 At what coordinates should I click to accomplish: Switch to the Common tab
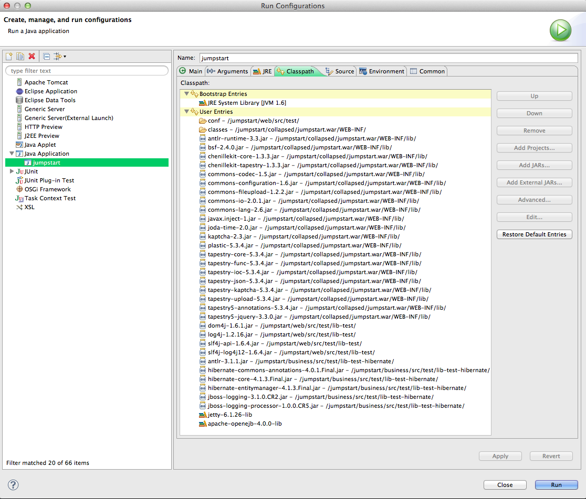(427, 71)
